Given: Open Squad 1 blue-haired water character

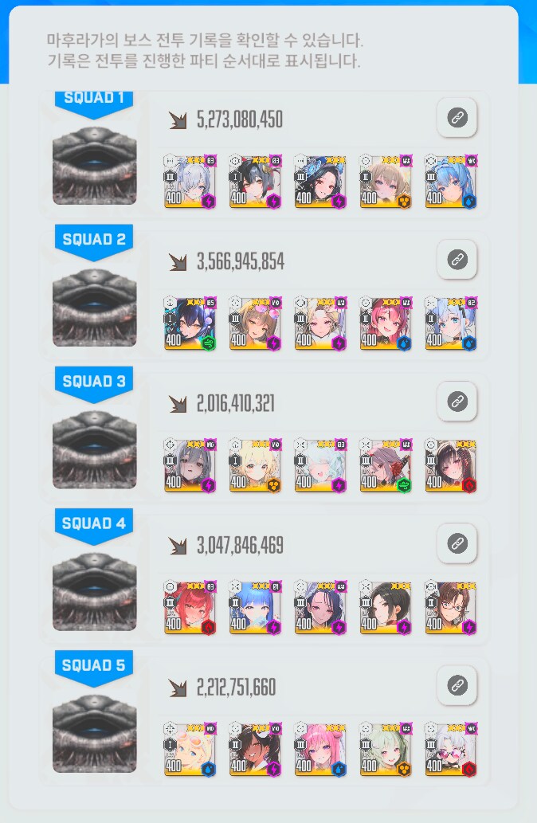Looking at the screenshot, I should [x=451, y=182].
